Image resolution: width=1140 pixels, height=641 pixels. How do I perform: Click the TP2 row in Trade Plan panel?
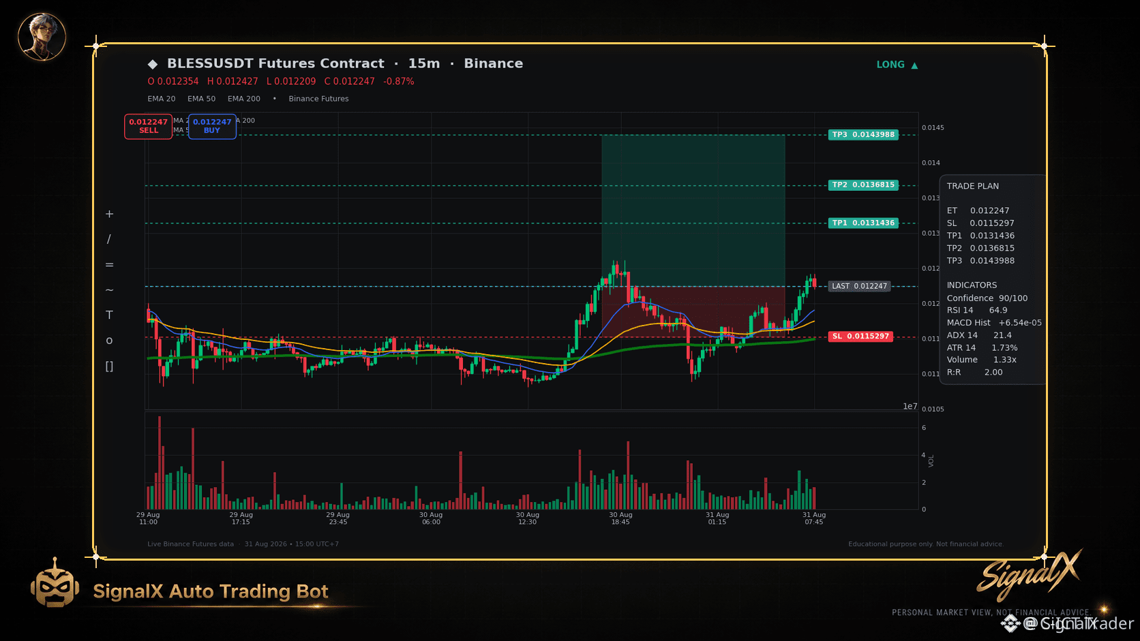coord(980,249)
